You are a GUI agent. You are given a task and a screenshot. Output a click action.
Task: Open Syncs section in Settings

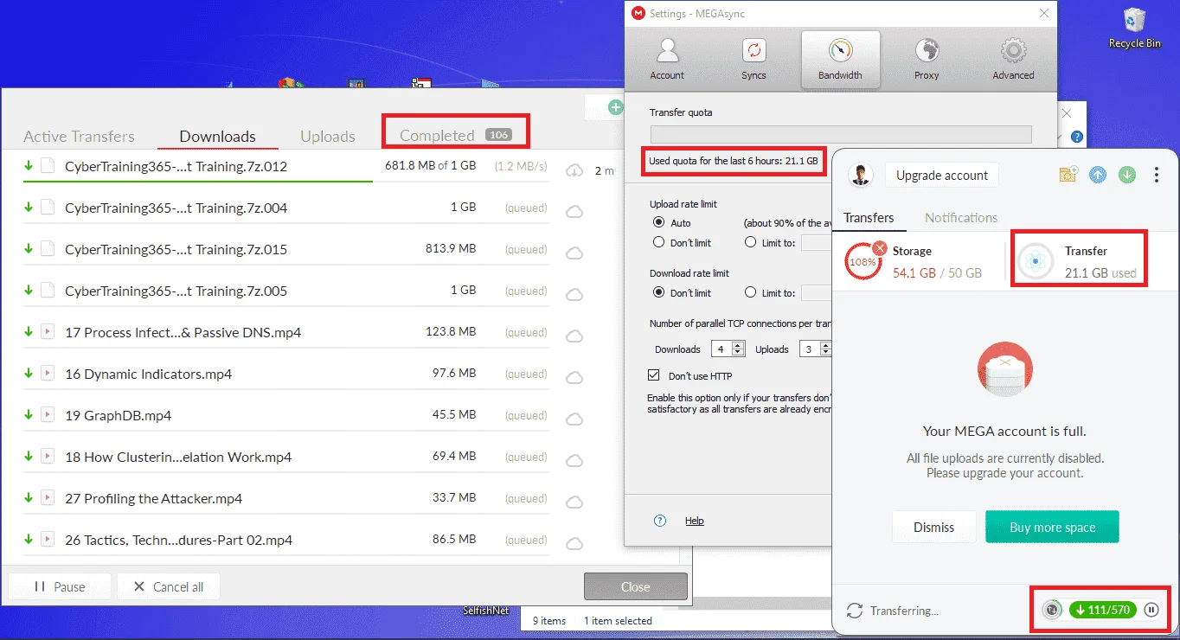[754, 60]
